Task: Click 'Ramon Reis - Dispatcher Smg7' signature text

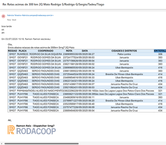Action: coord(35,126)
